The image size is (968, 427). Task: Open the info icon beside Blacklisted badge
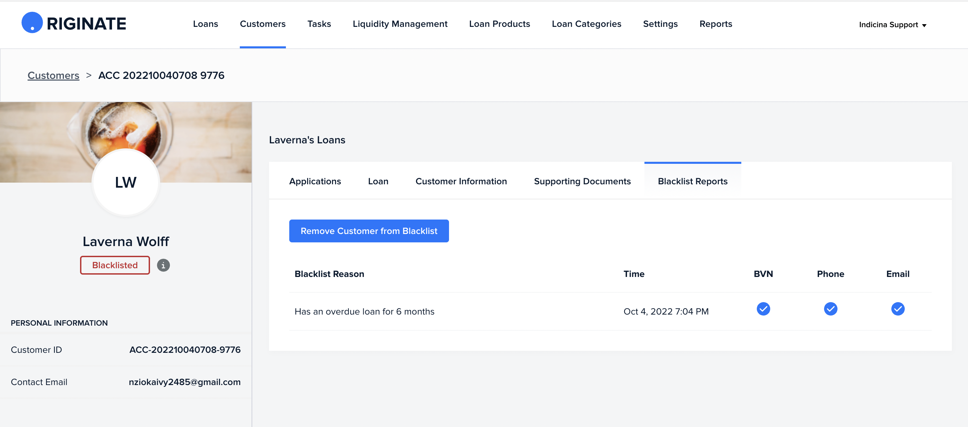coord(163,265)
